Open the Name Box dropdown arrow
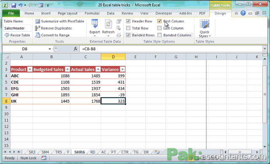270x164 pixels. [x=50, y=49]
